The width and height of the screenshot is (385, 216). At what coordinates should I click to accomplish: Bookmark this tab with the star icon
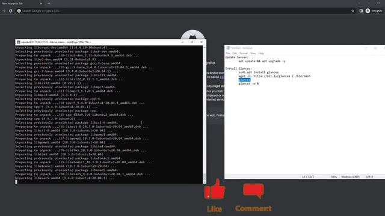[353, 11]
